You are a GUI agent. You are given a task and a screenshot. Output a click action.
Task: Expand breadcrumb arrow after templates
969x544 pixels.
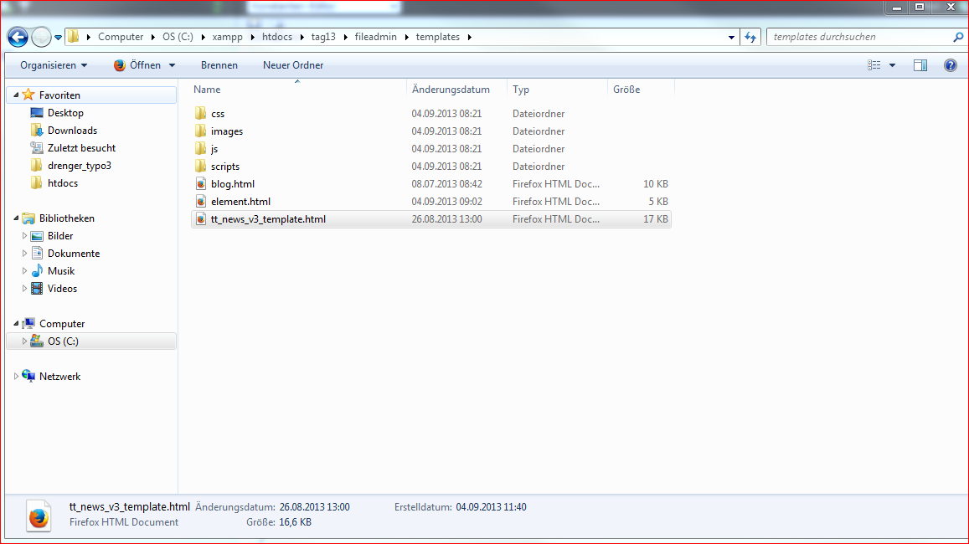tap(470, 37)
